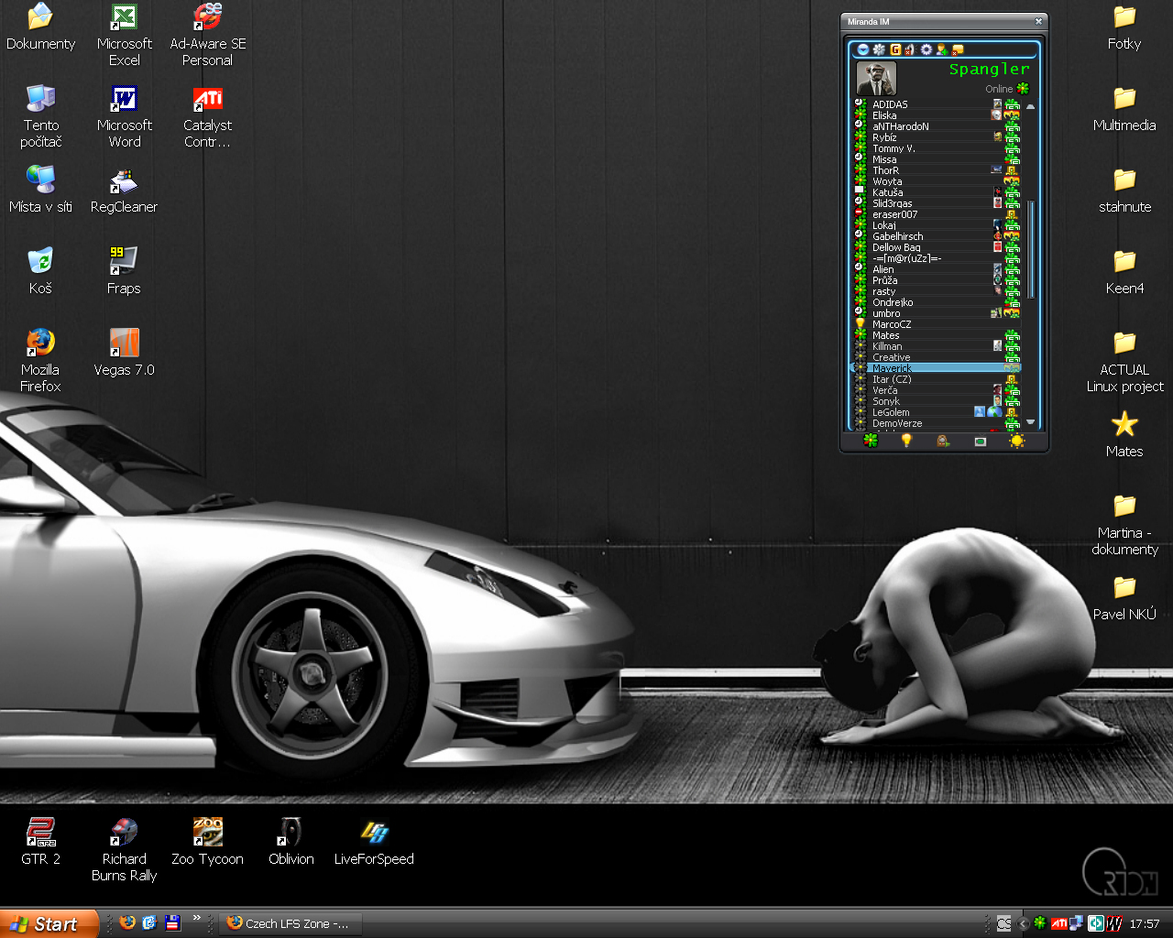1173x938 pixels.
Task: Click the add contact toolbar icon
Action: point(941,49)
